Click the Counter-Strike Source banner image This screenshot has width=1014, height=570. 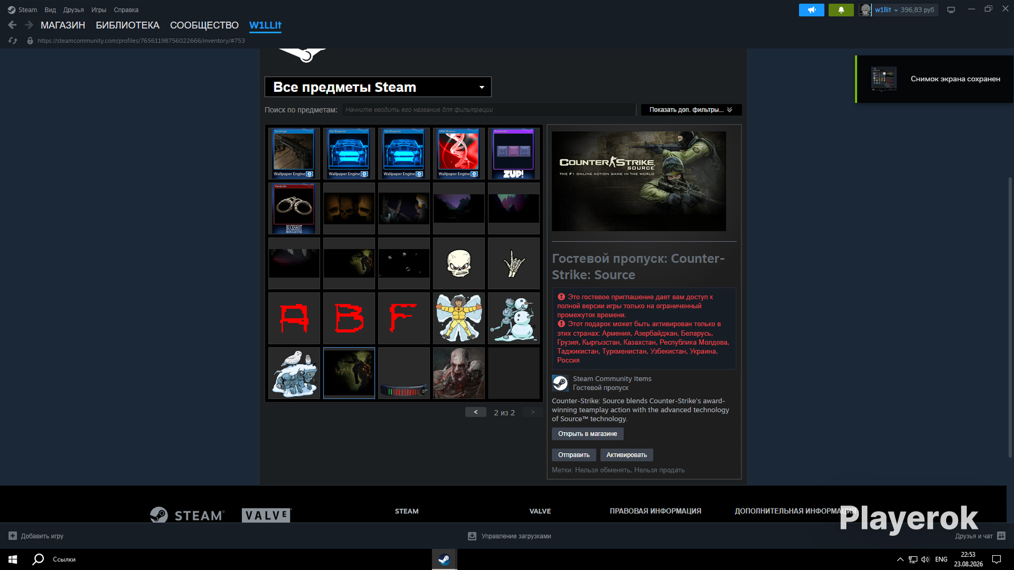coord(639,181)
